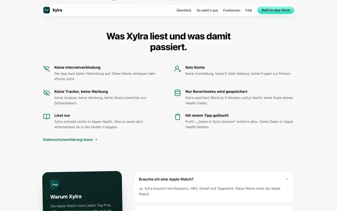Click the user-with-x account icon

click(178, 69)
